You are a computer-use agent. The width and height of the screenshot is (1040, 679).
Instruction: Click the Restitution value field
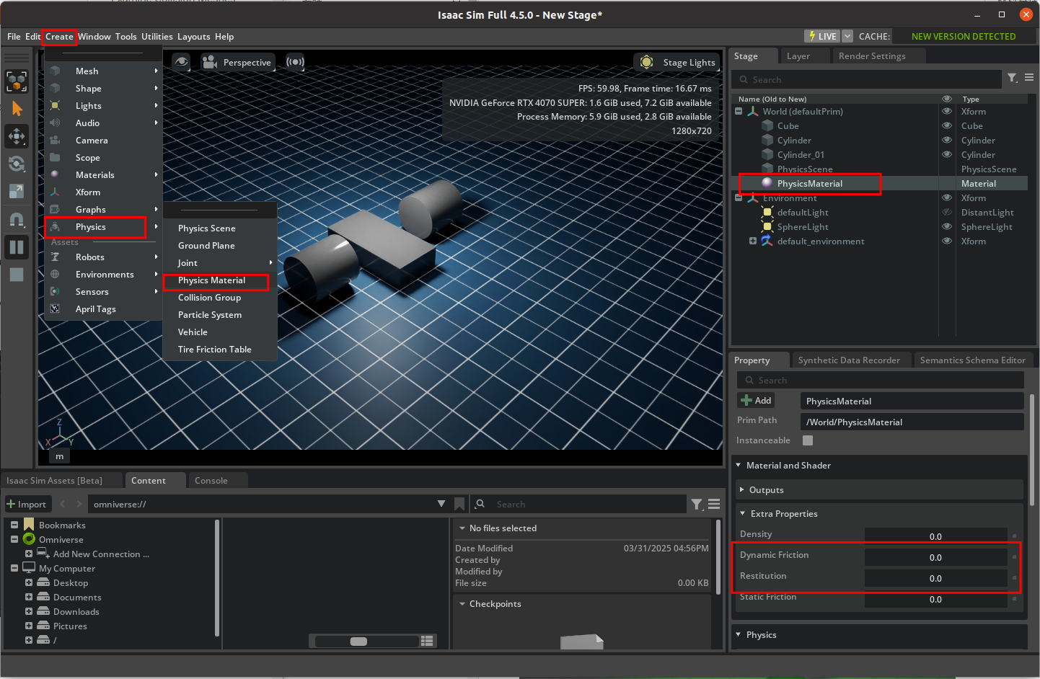tap(935, 578)
